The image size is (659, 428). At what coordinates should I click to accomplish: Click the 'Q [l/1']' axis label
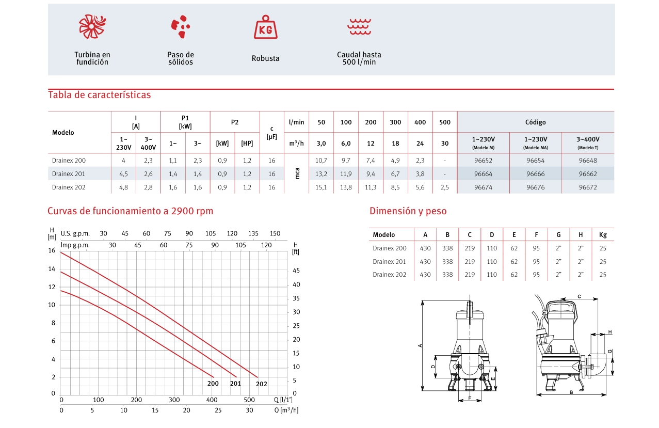point(283,400)
